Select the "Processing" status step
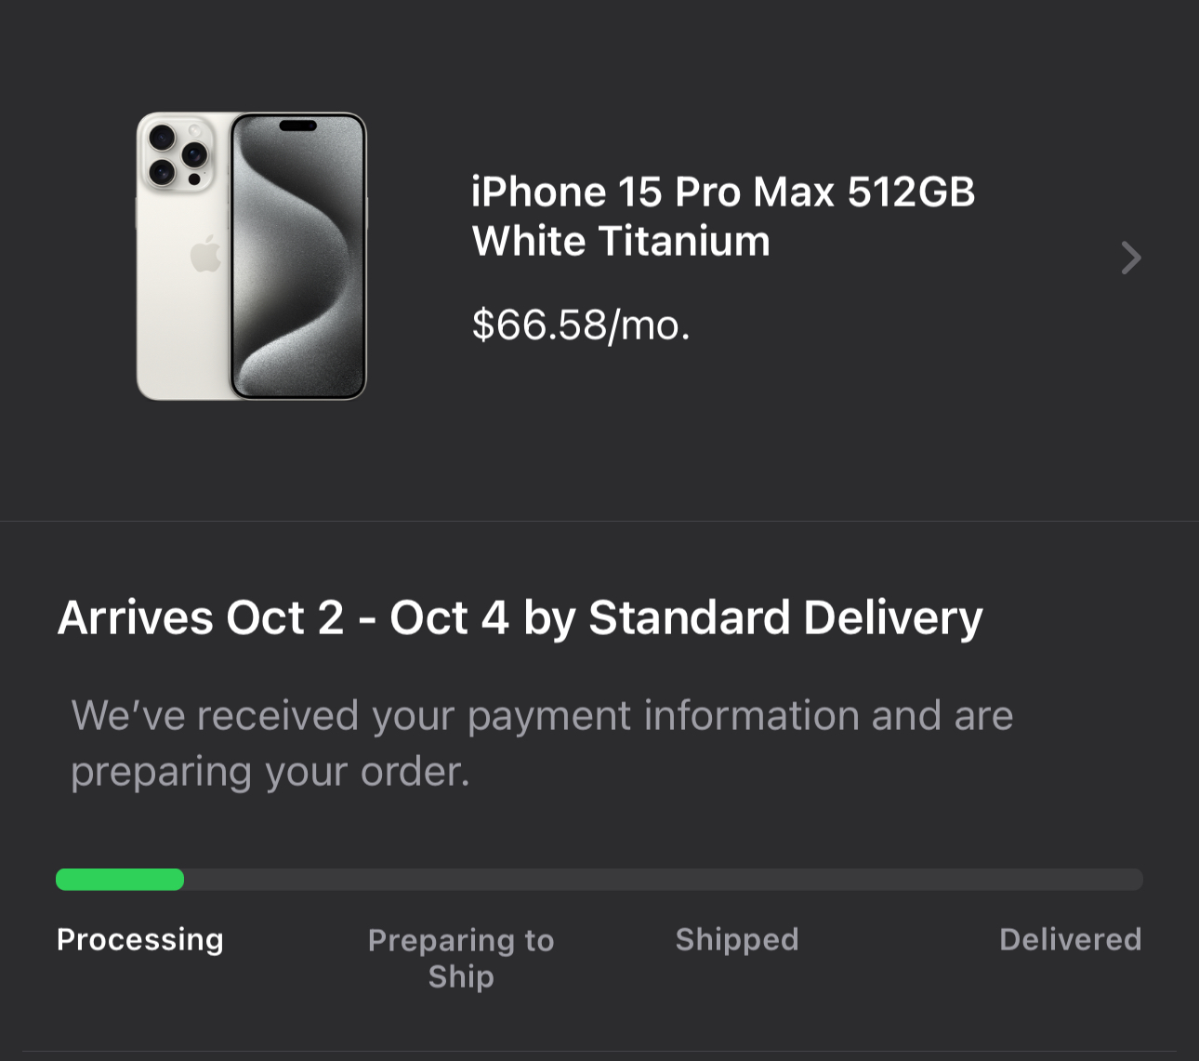 tap(140, 939)
